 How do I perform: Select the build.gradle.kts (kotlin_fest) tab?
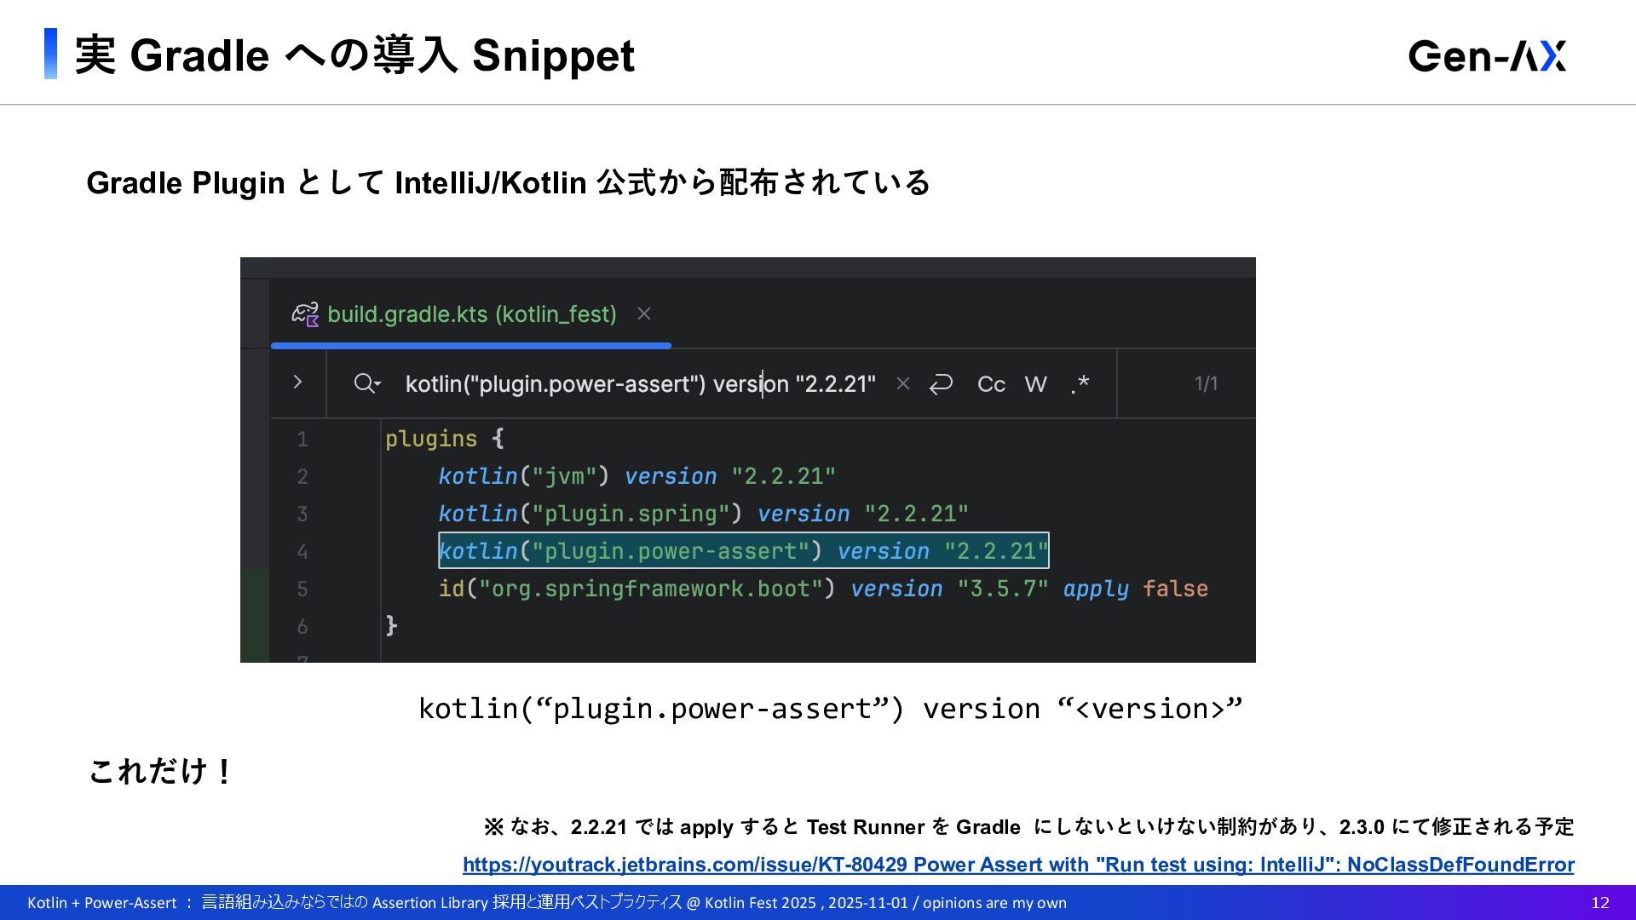pos(471,314)
